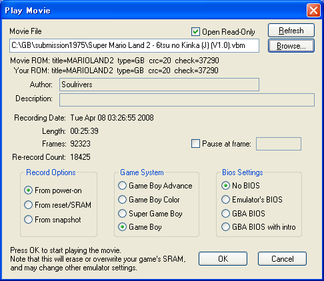Click the Movie File path field
Screen dimensions: 324x281
134,45
